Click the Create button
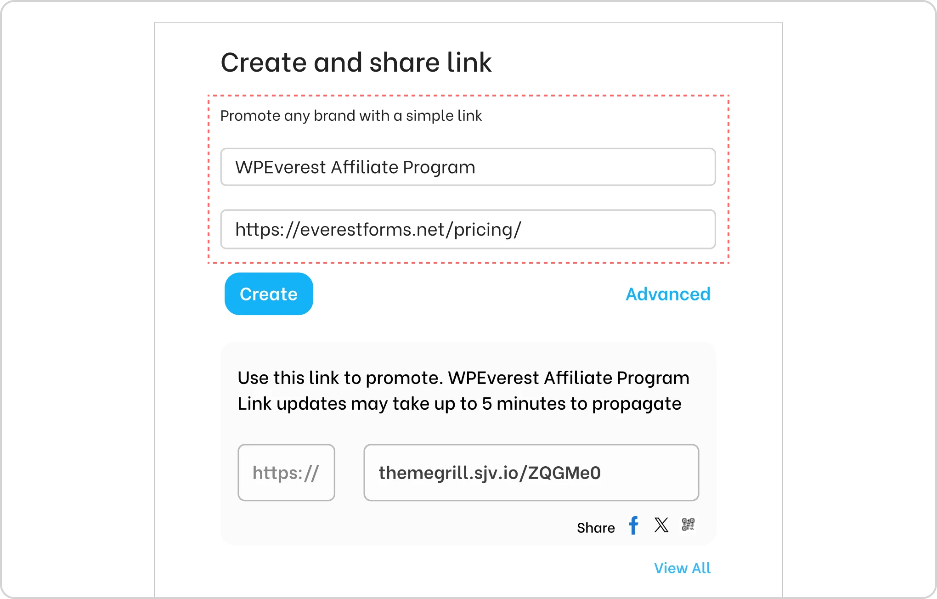This screenshot has height=599, width=937. click(268, 294)
